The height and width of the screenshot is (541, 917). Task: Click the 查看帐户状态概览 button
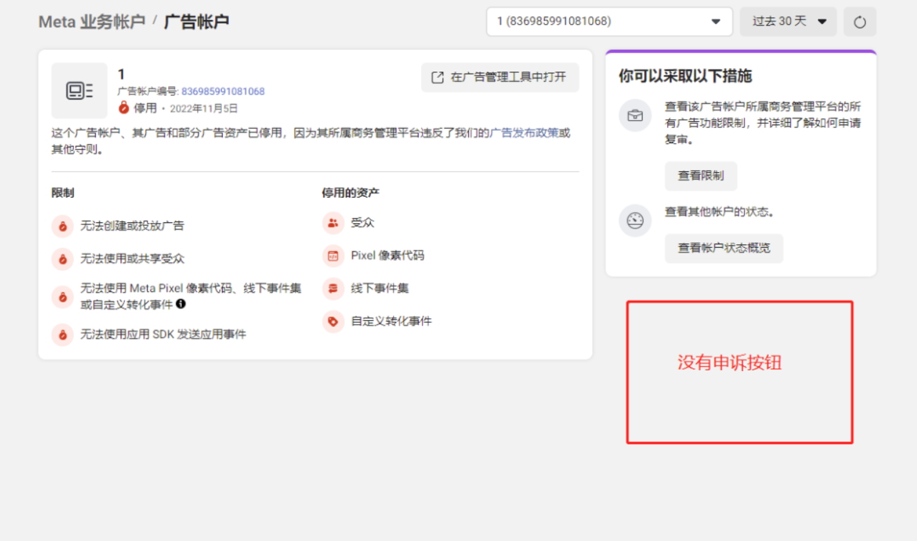(723, 248)
